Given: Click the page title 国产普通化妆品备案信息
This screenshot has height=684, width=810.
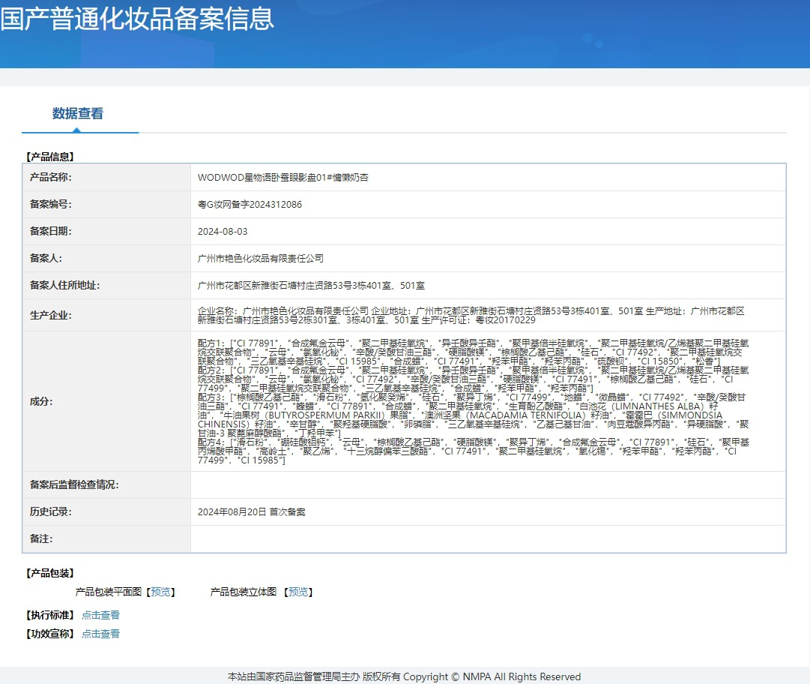Looking at the screenshot, I should coord(137,19).
